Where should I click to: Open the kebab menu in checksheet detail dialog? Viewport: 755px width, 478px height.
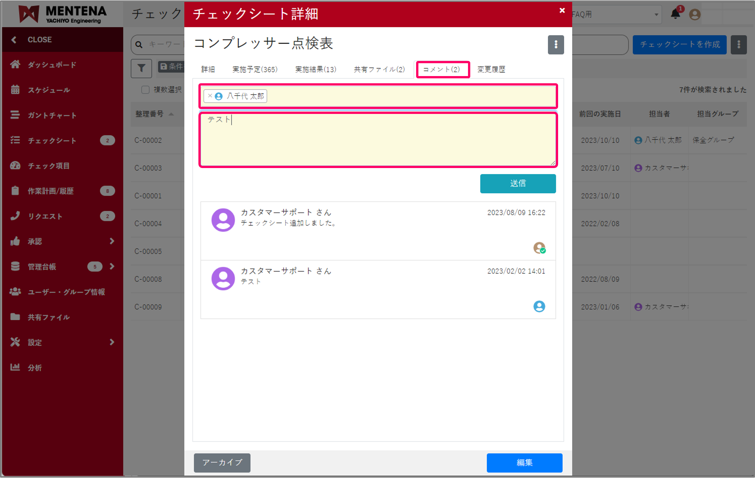click(x=555, y=45)
